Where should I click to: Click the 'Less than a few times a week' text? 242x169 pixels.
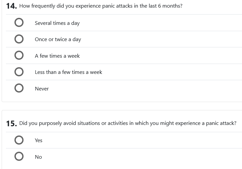pos(68,72)
